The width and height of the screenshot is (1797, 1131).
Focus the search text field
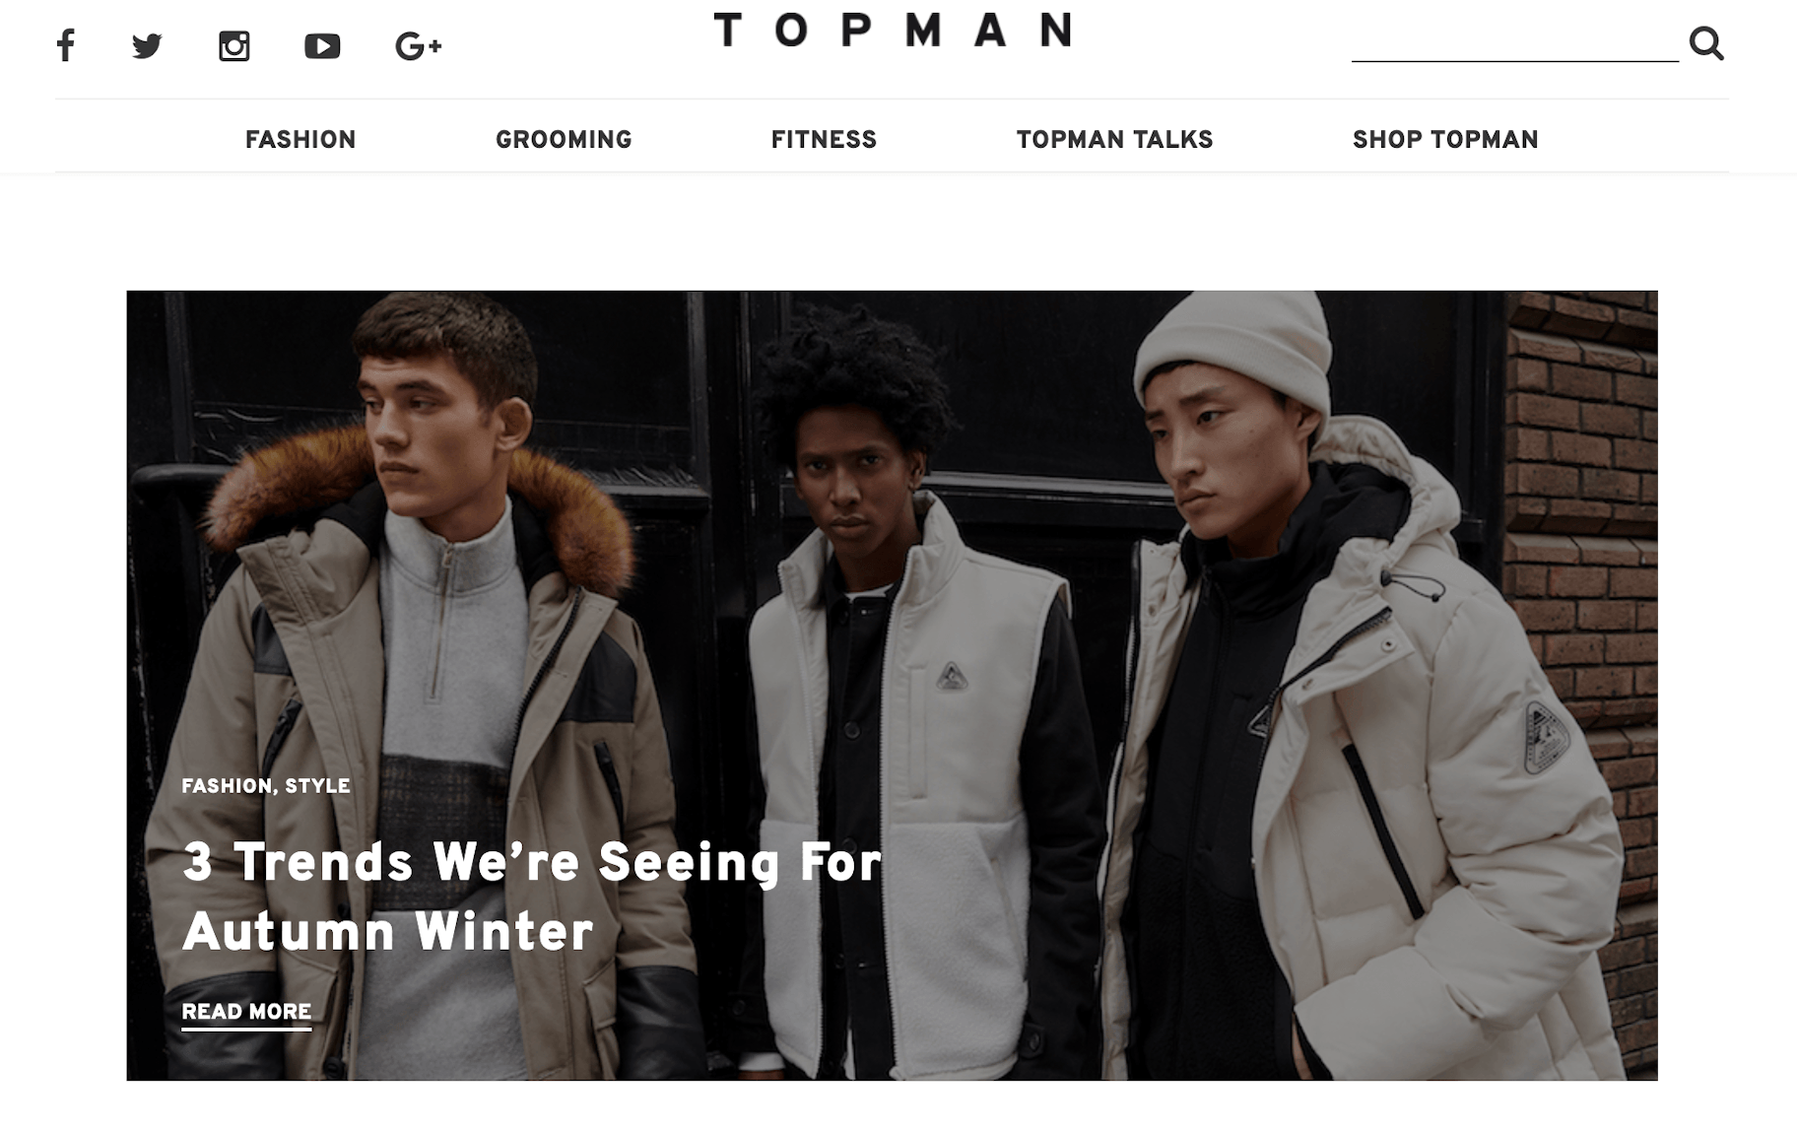tap(1515, 43)
